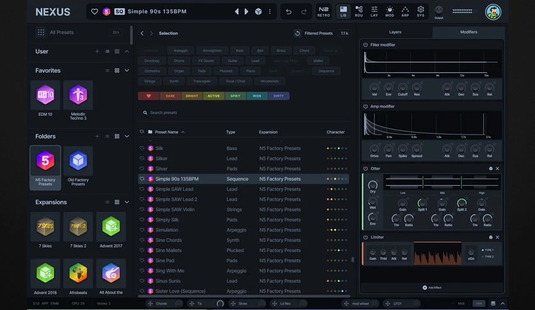The image size is (535, 310).
Task: Collapse the Folders section
Action: [x=127, y=136]
